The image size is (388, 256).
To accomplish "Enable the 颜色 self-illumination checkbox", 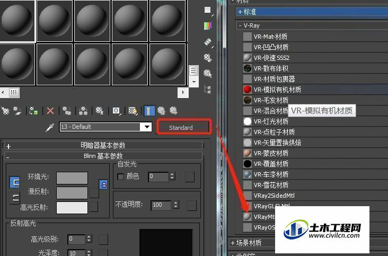I will click(x=120, y=176).
